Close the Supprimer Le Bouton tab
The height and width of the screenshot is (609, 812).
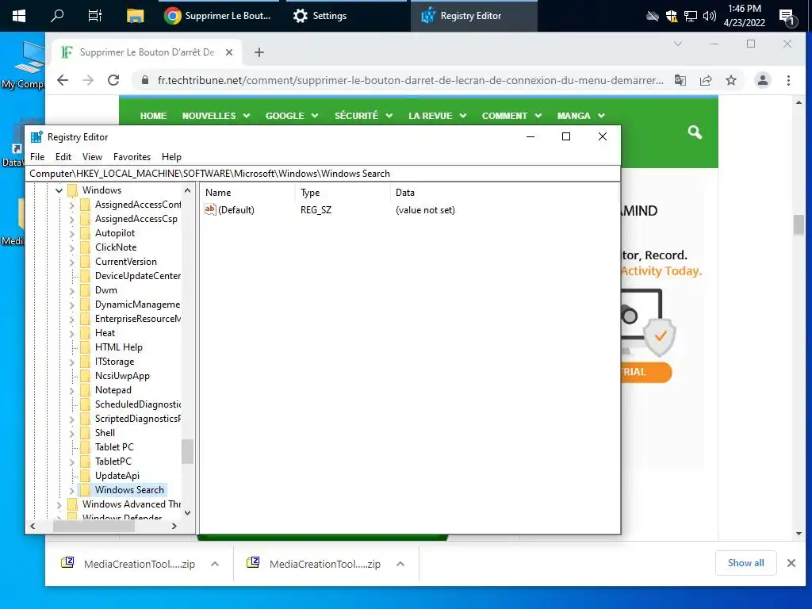(x=229, y=52)
